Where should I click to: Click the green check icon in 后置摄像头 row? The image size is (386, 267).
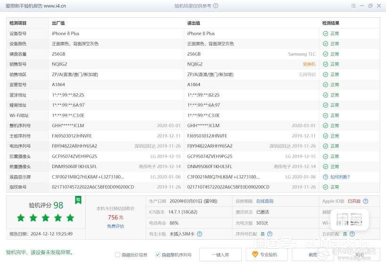(326, 156)
